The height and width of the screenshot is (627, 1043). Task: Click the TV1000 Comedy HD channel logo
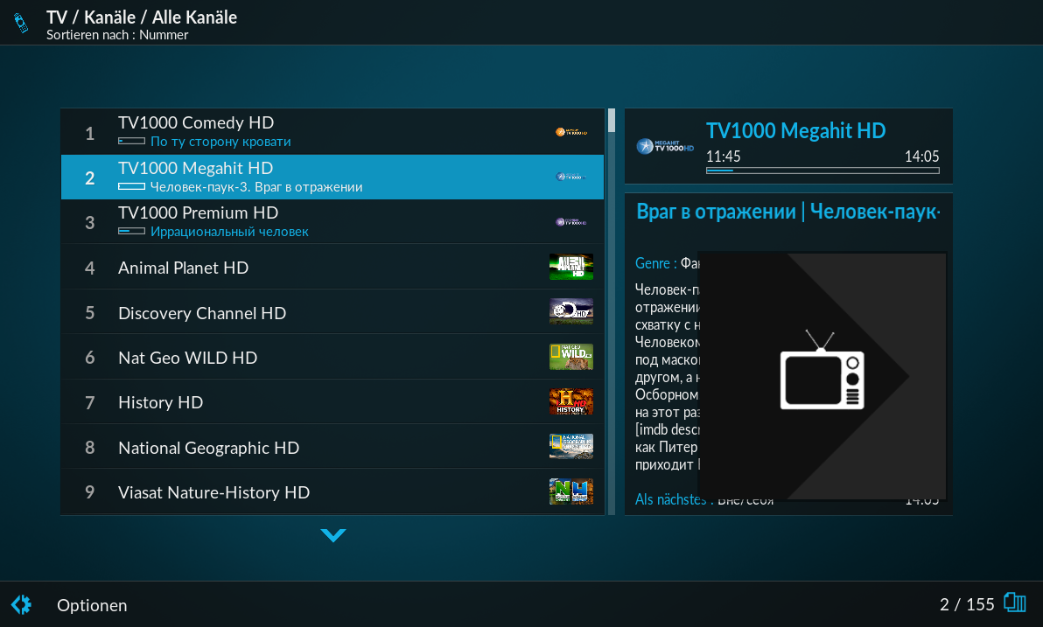pyautogui.click(x=571, y=132)
